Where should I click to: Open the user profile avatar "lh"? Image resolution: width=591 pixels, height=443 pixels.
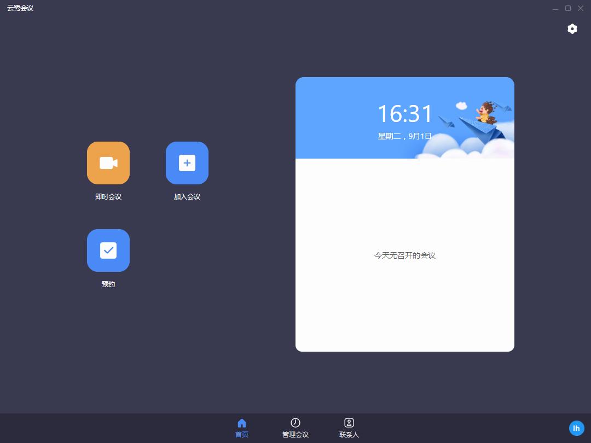click(x=576, y=429)
